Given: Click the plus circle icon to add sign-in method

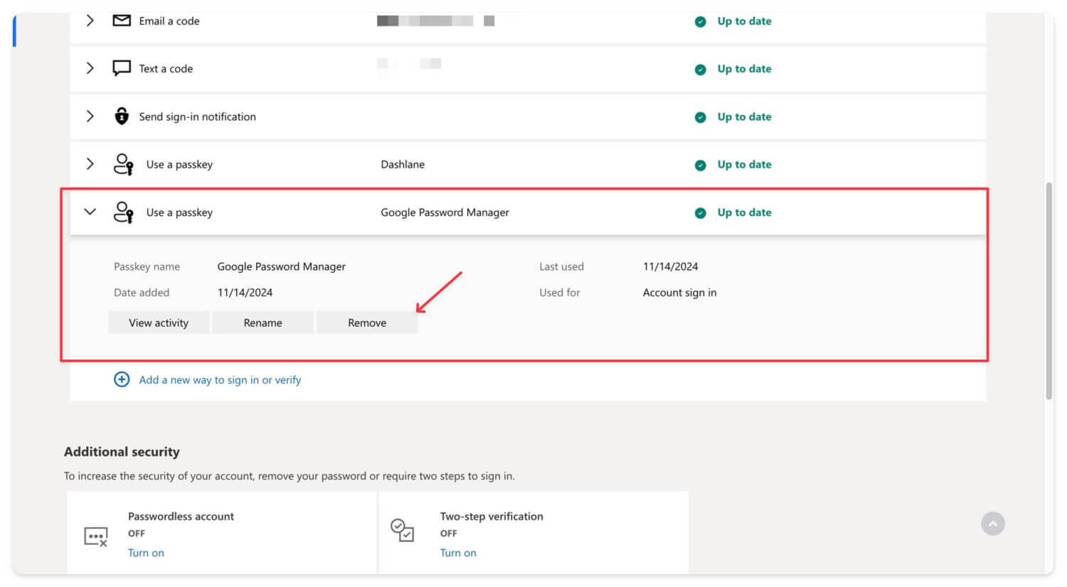Looking at the screenshot, I should (x=122, y=379).
